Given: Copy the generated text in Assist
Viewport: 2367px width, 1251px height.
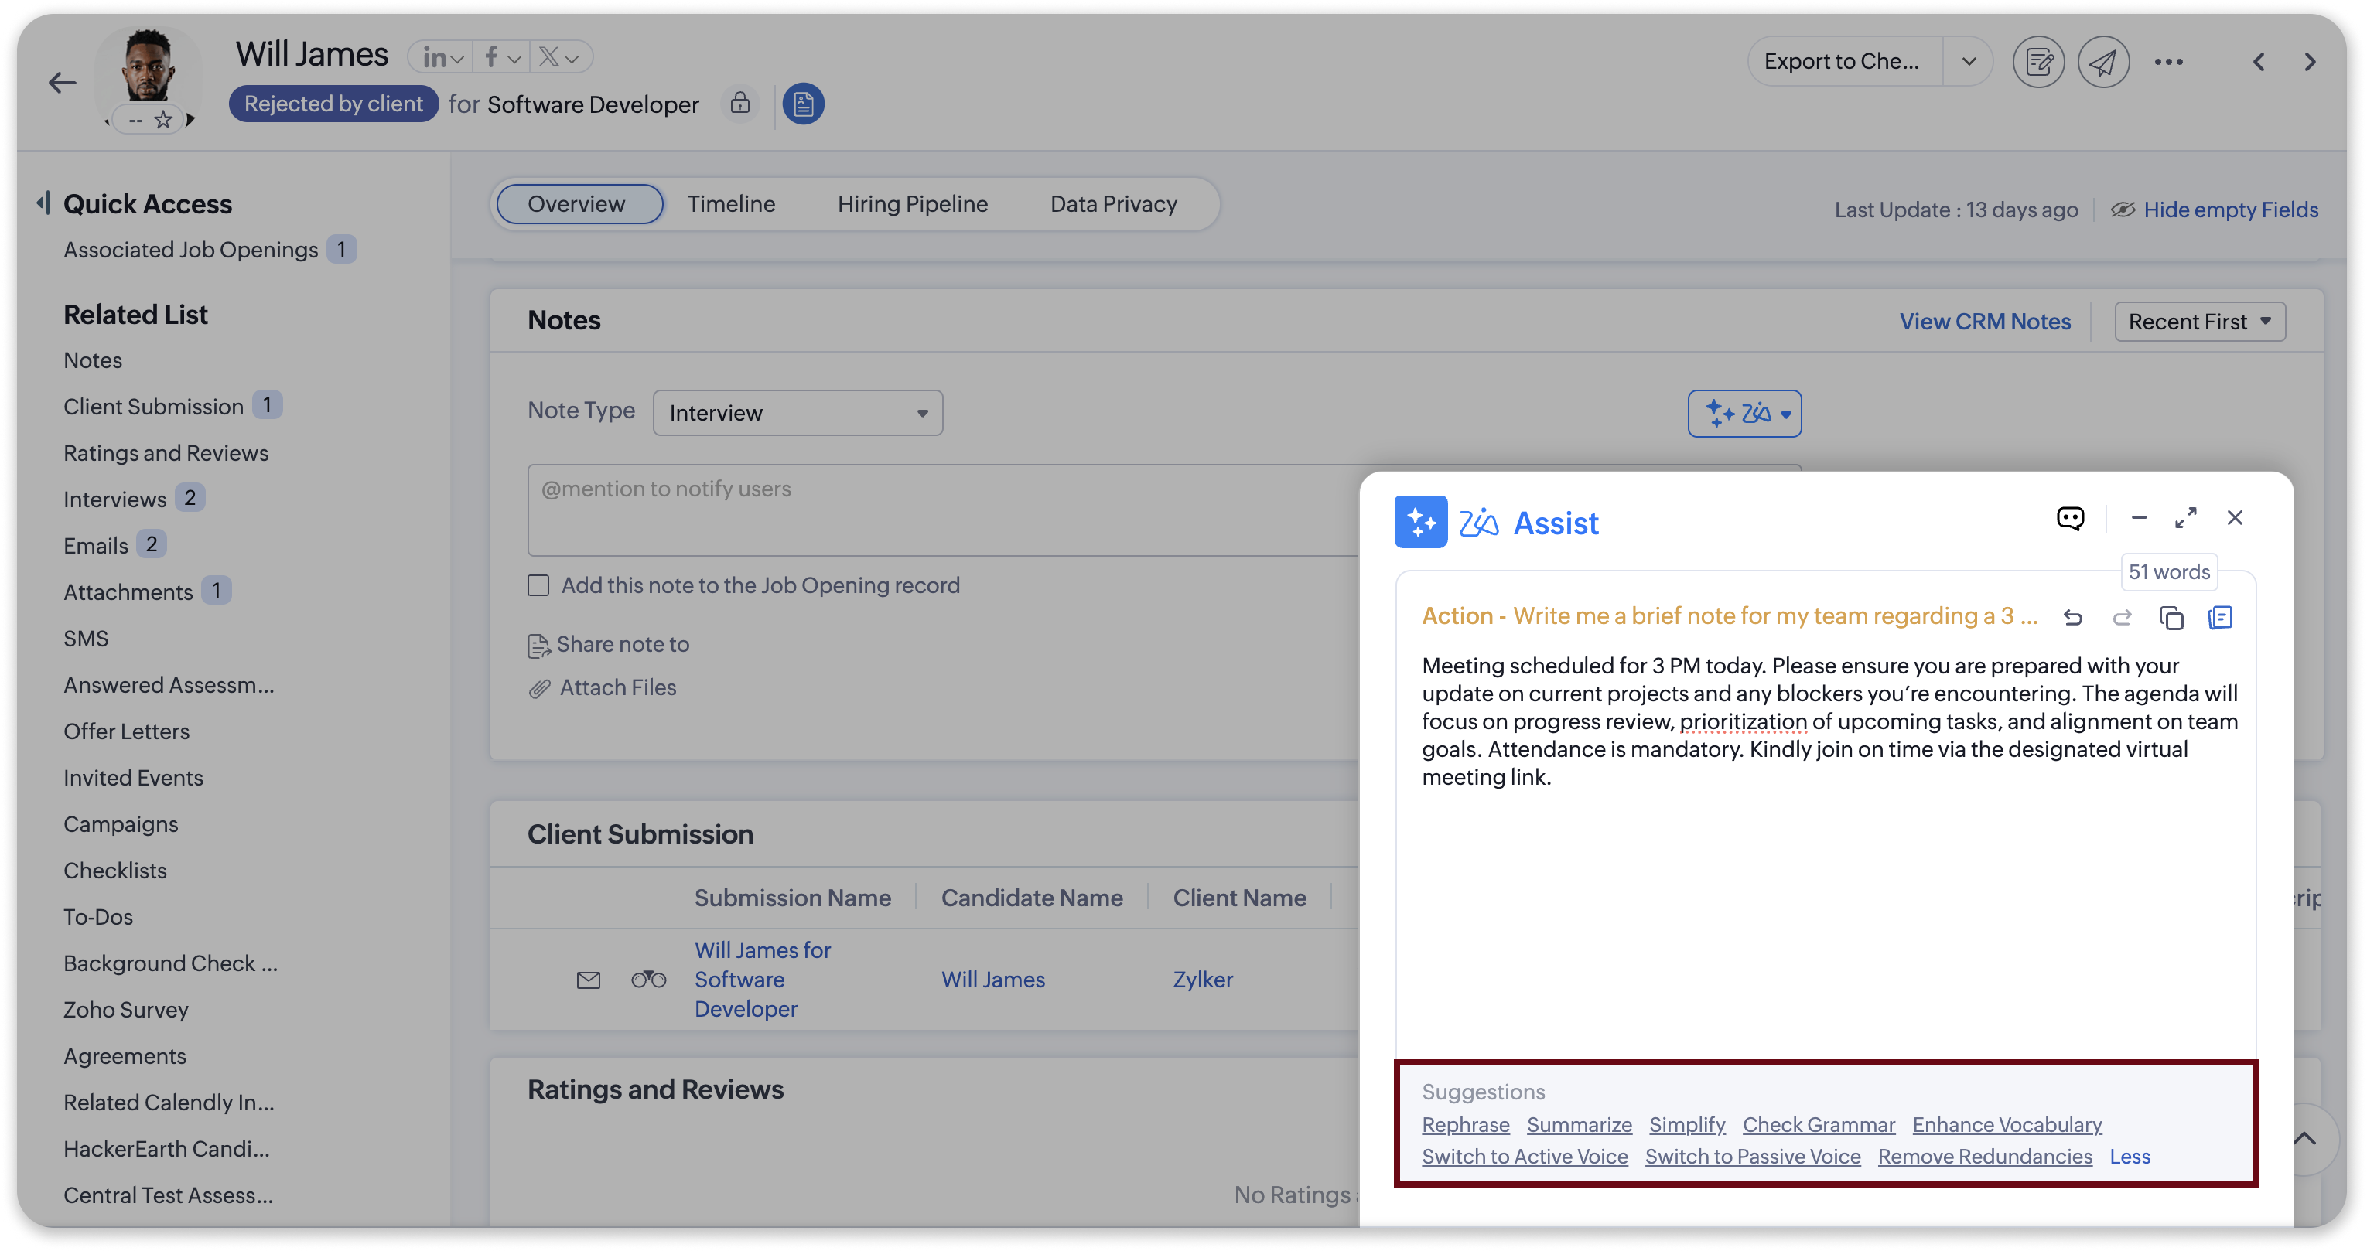Looking at the screenshot, I should pyautogui.click(x=2171, y=618).
